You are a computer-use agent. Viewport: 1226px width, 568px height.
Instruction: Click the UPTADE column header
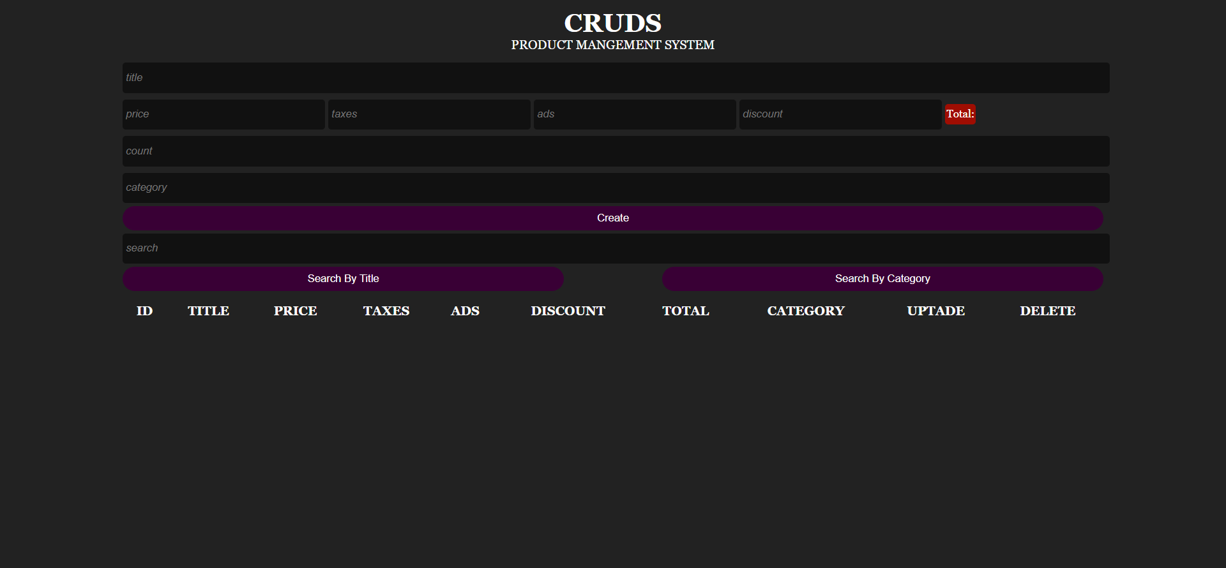tap(935, 311)
